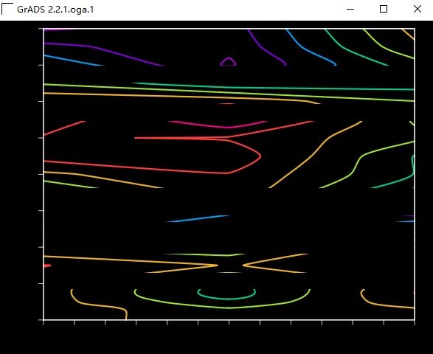The image size is (433, 354).
Task: Click the small red blob on left axis
Action: [x=47, y=265]
